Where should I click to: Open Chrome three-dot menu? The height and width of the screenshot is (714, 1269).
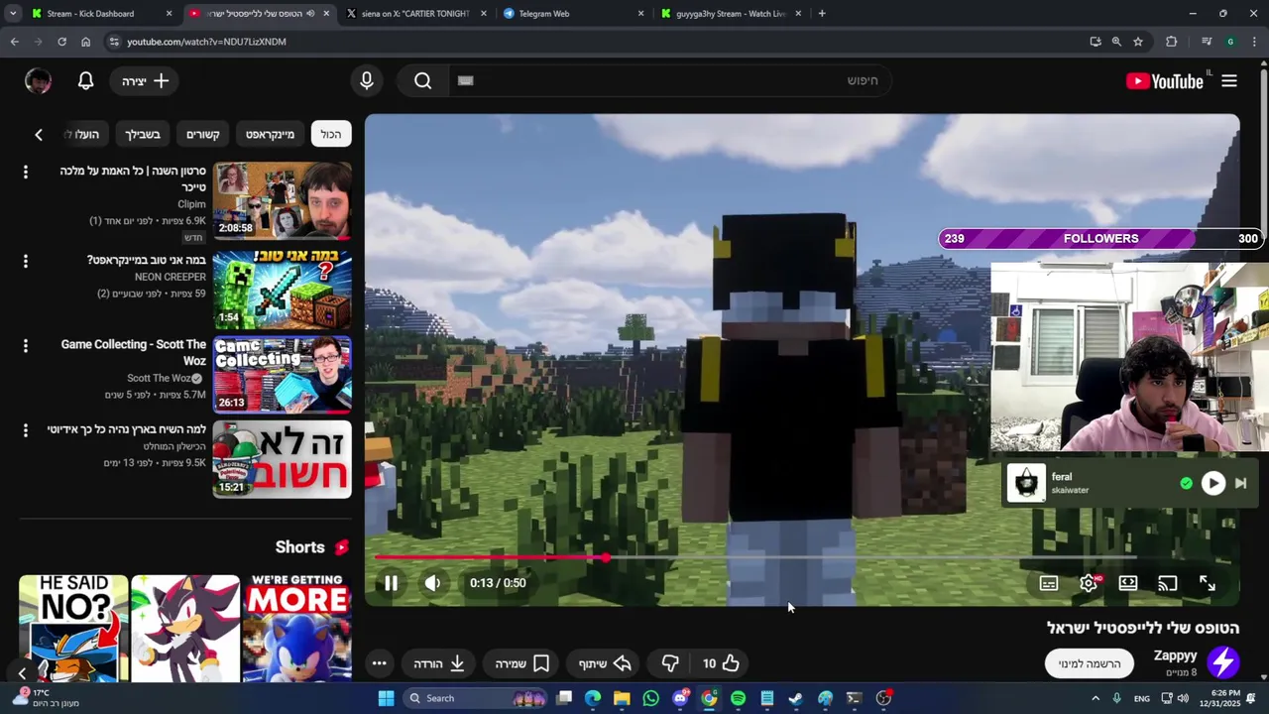pos(1255,42)
